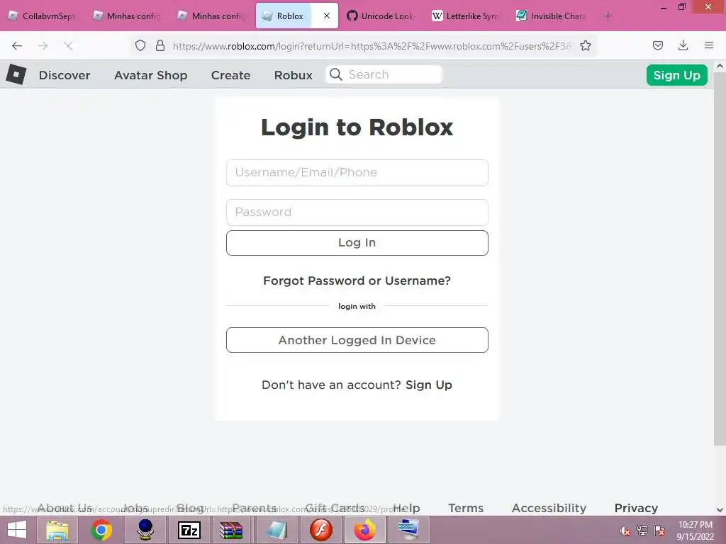Image resolution: width=726 pixels, height=544 pixels.
Task: Click the scrollbar down arrow
Action: click(x=720, y=510)
